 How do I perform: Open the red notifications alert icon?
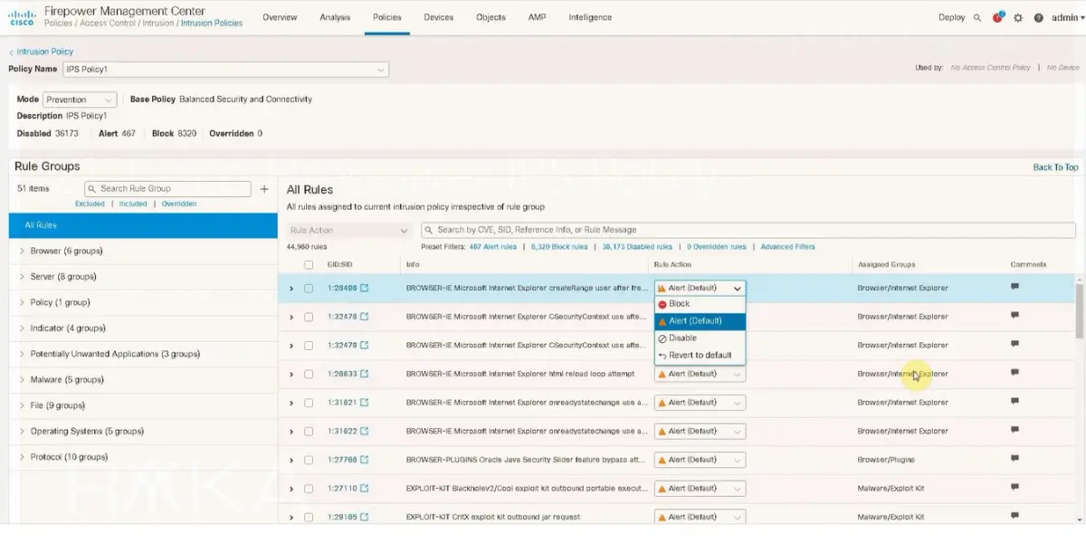click(x=998, y=17)
